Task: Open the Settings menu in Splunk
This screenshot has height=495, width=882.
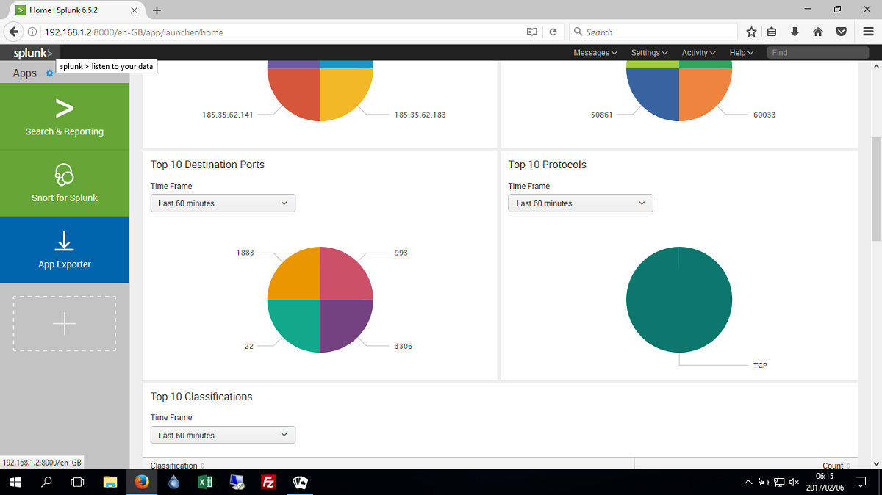Action: 648,52
